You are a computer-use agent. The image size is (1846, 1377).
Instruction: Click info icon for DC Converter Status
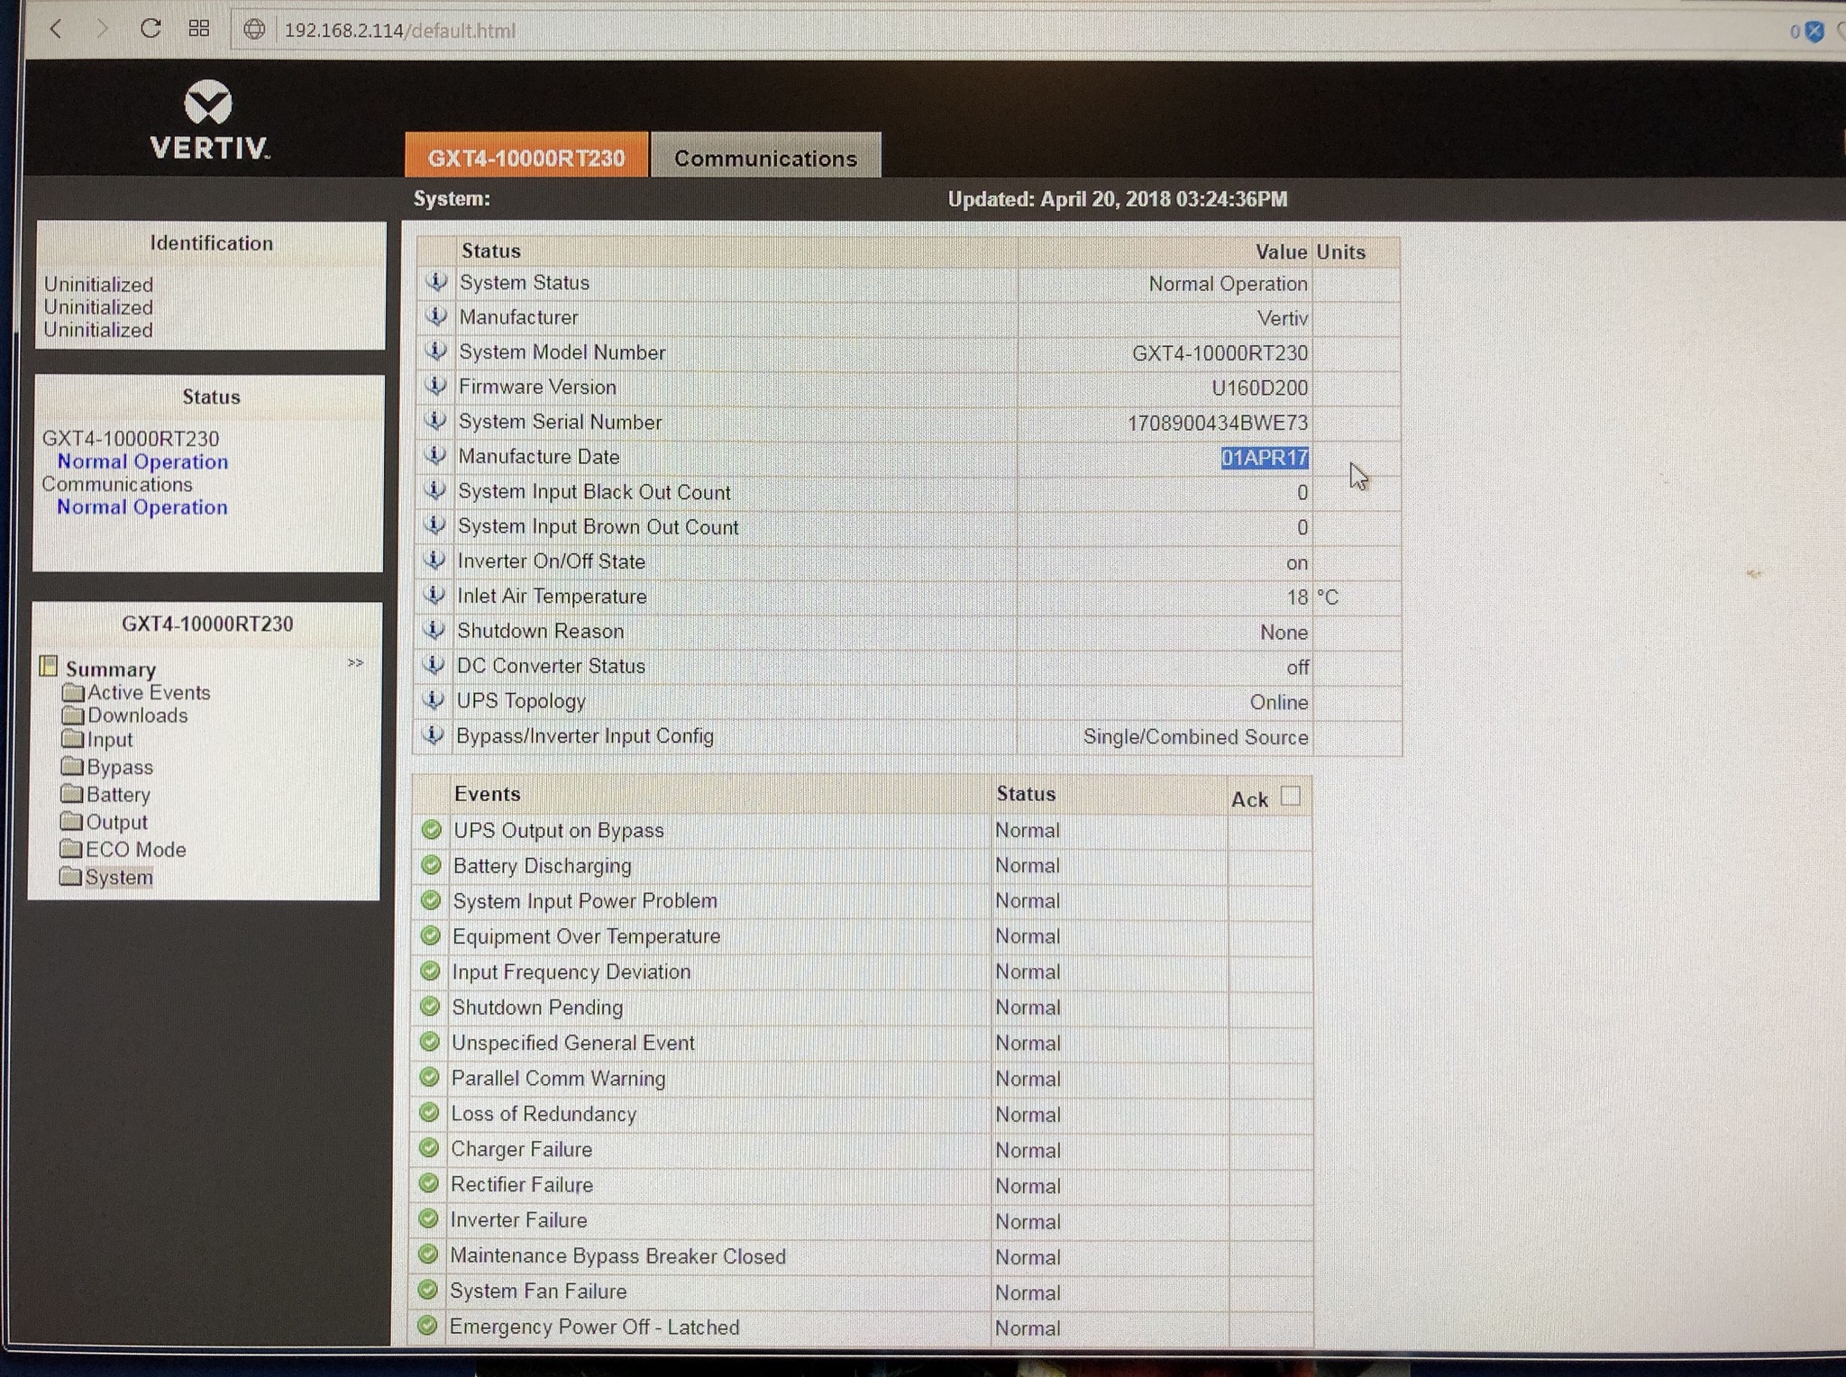tap(434, 665)
